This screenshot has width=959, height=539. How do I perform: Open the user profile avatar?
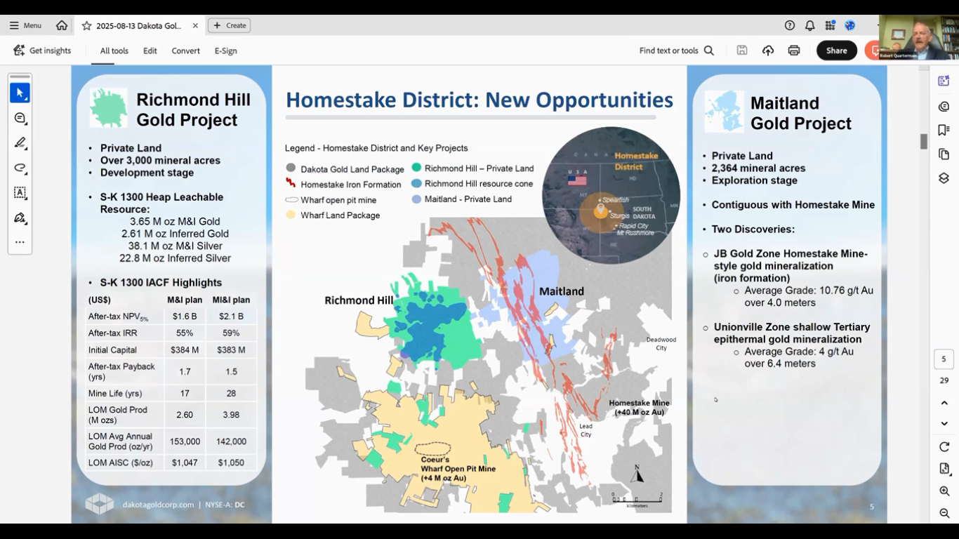[x=850, y=25]
